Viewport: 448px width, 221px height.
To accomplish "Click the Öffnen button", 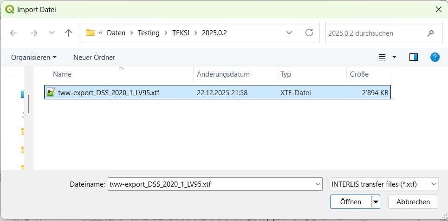I will click(351, 202).
